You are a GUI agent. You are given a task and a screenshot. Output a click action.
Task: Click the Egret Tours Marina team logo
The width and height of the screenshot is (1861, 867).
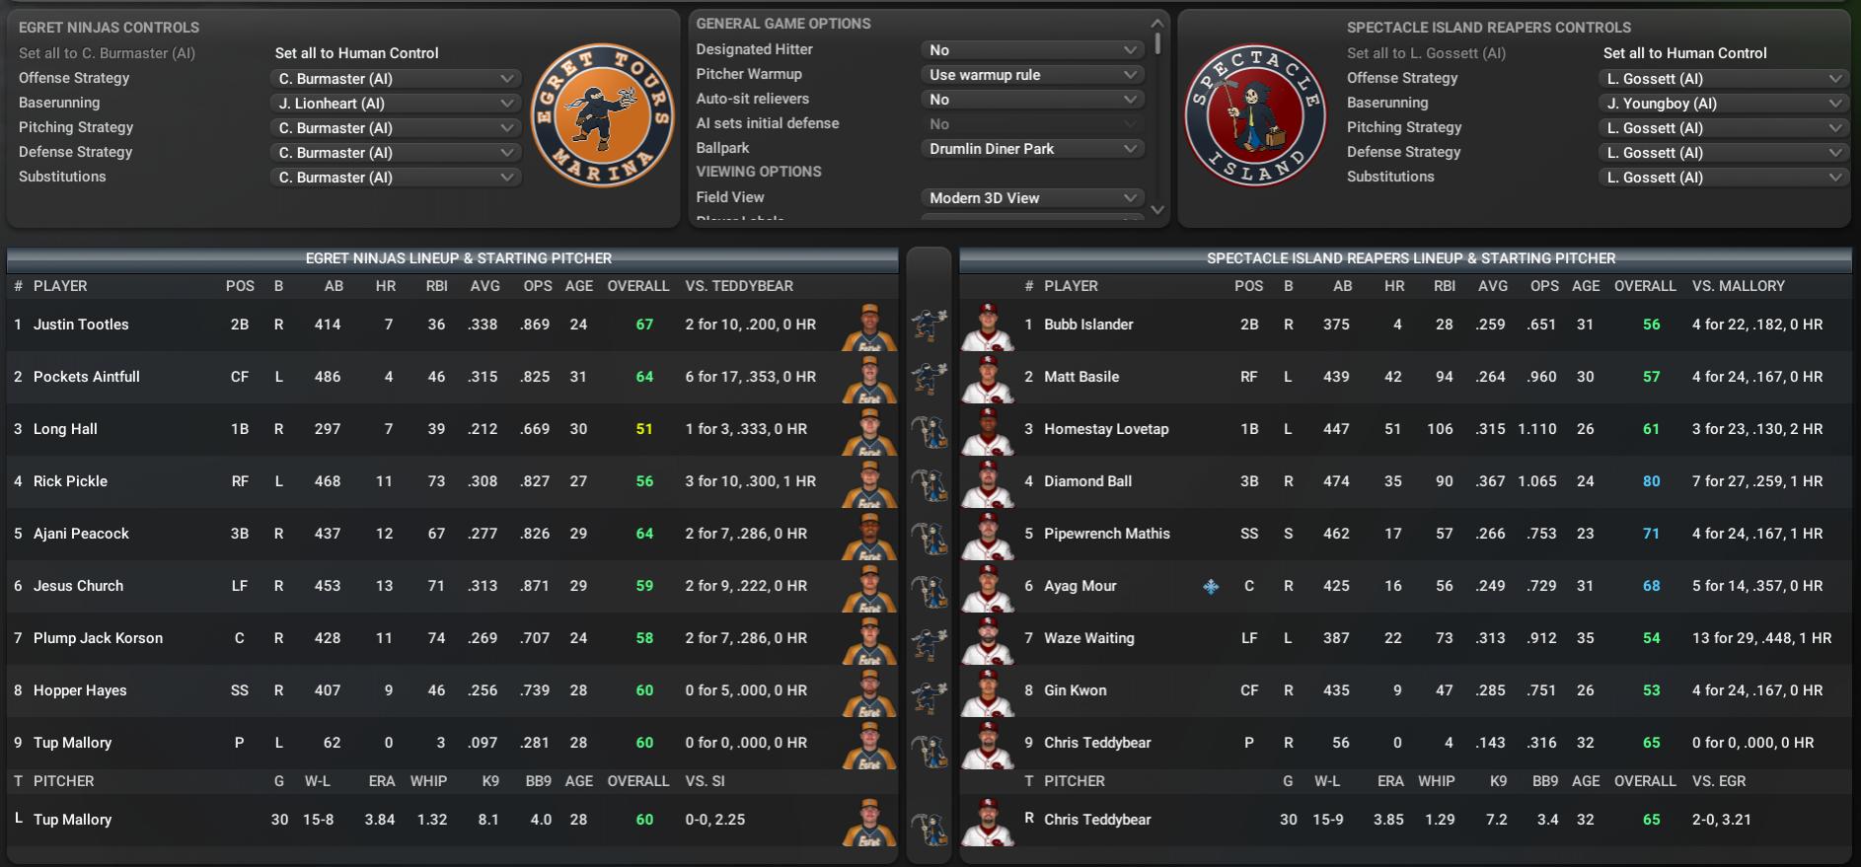[x=602, y=115]
